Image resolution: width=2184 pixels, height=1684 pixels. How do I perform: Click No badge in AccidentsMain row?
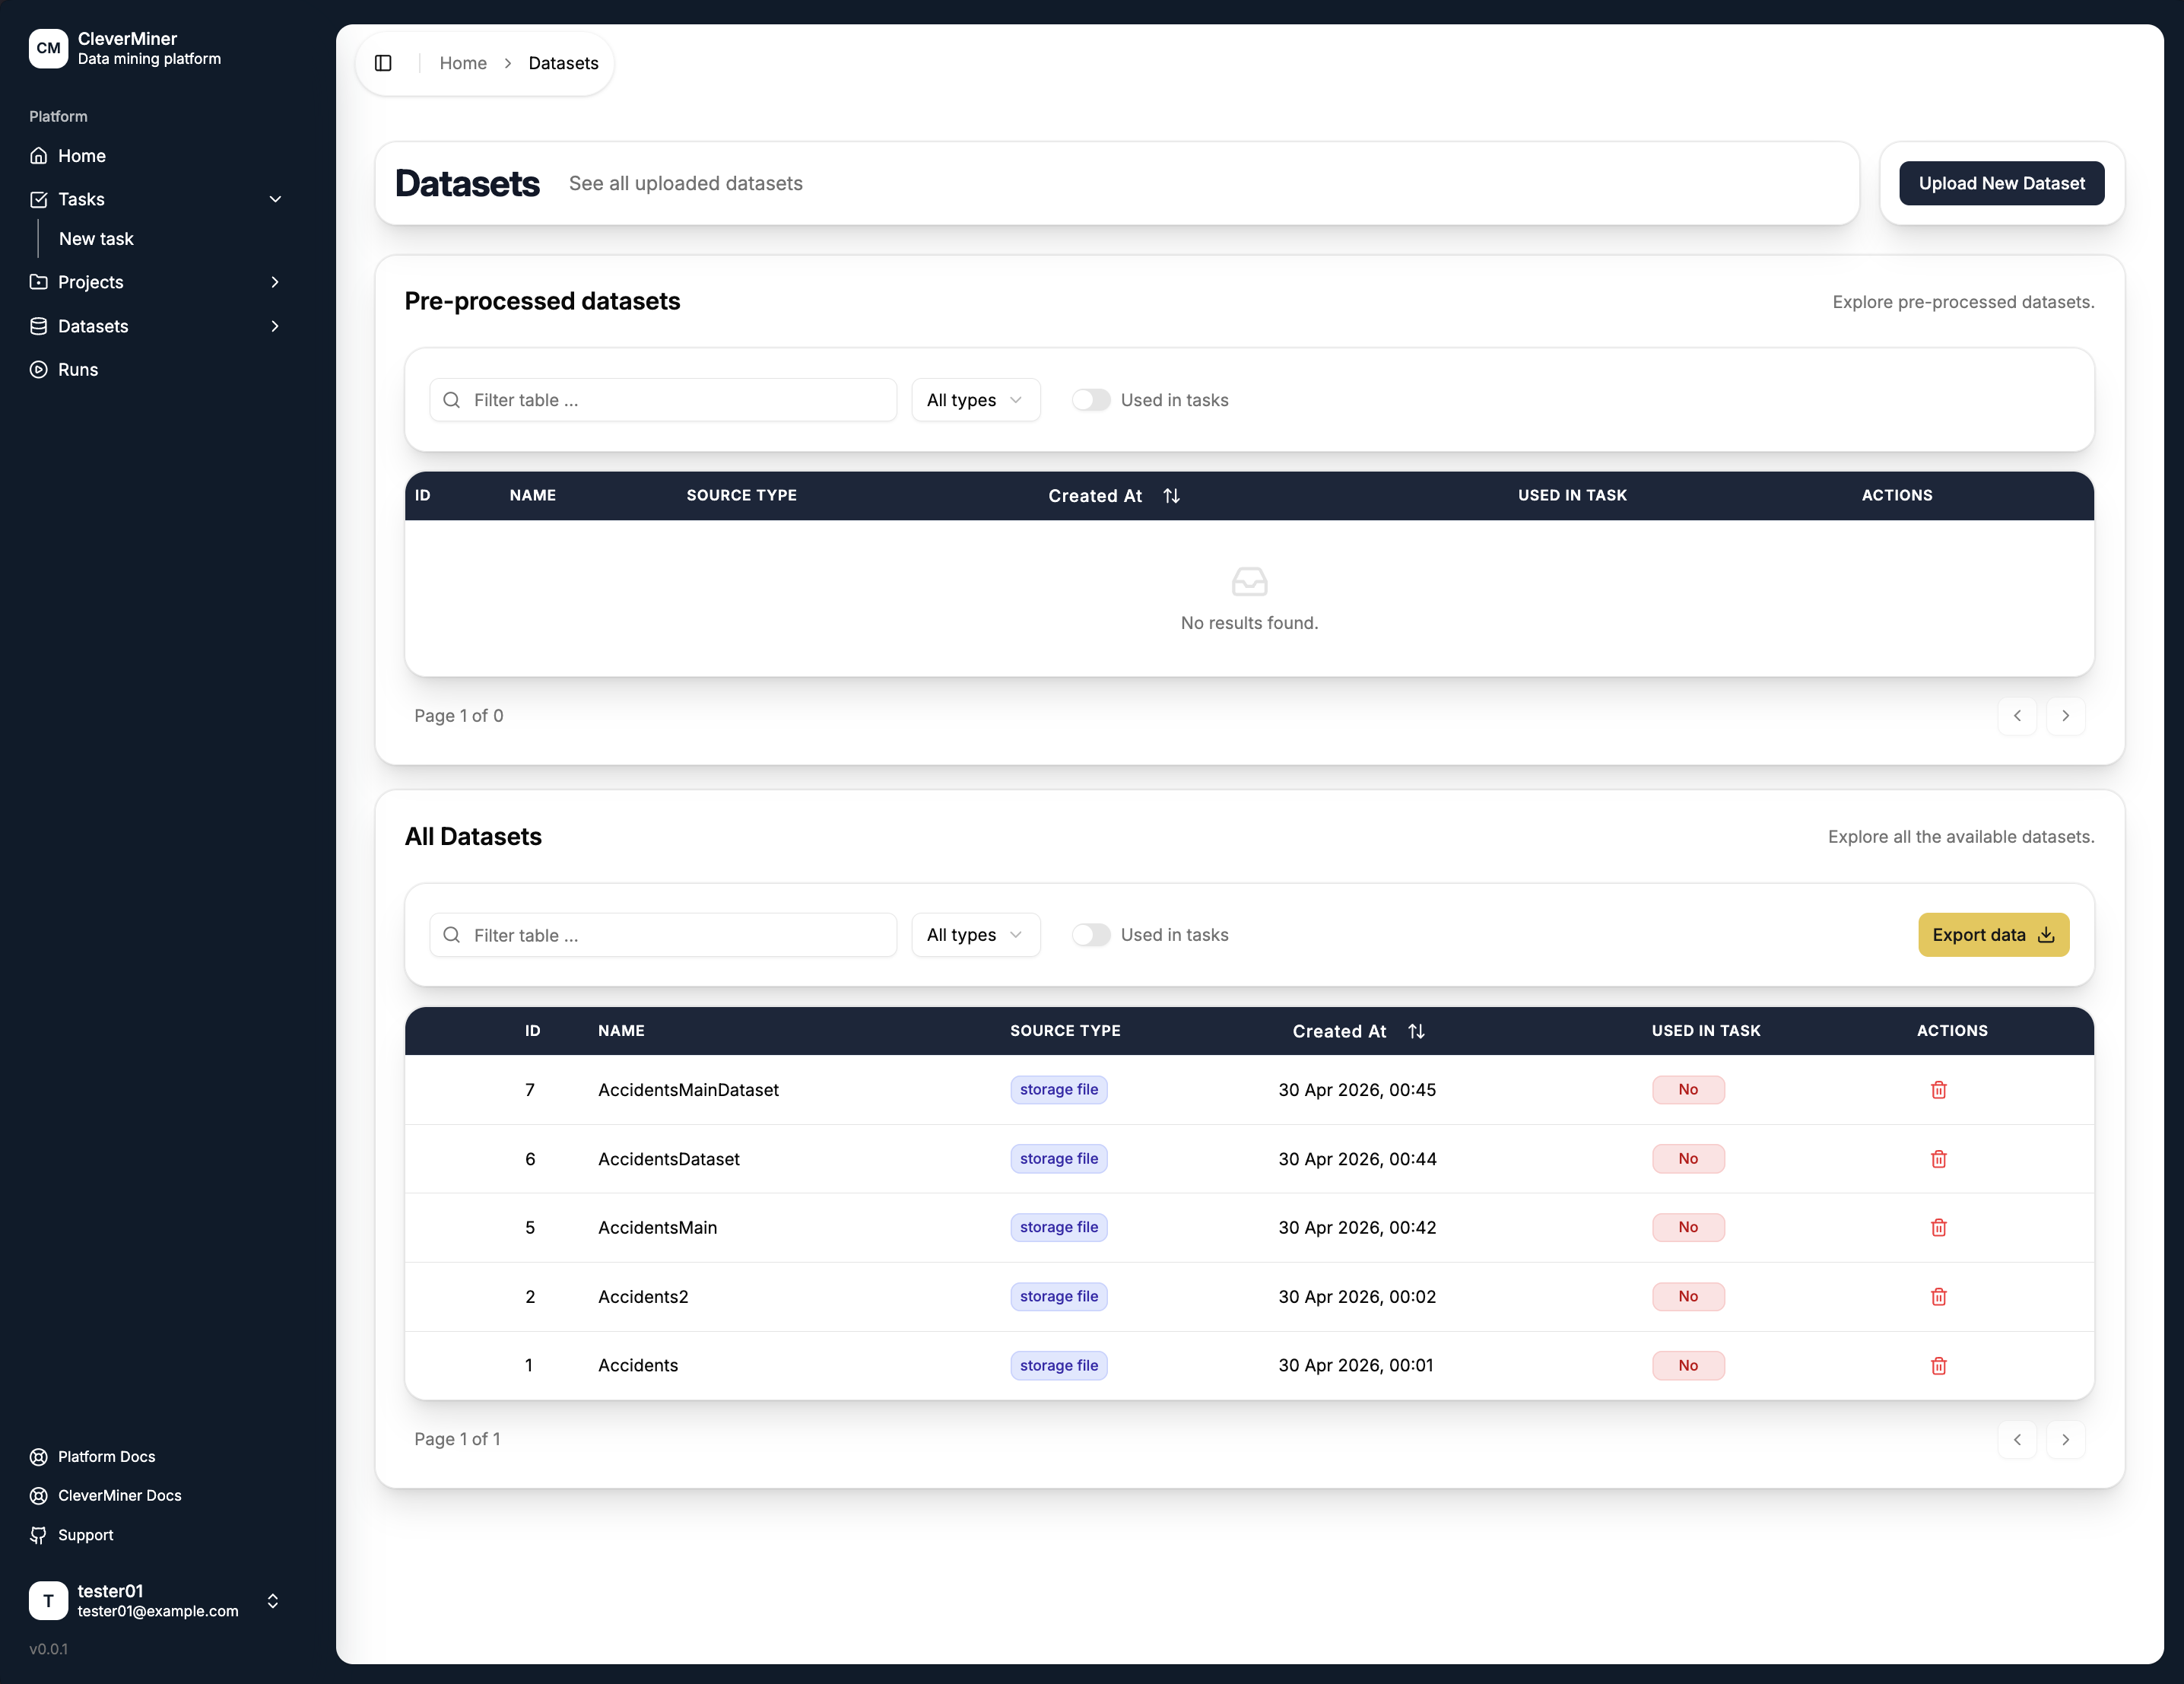[1688, 1227]
